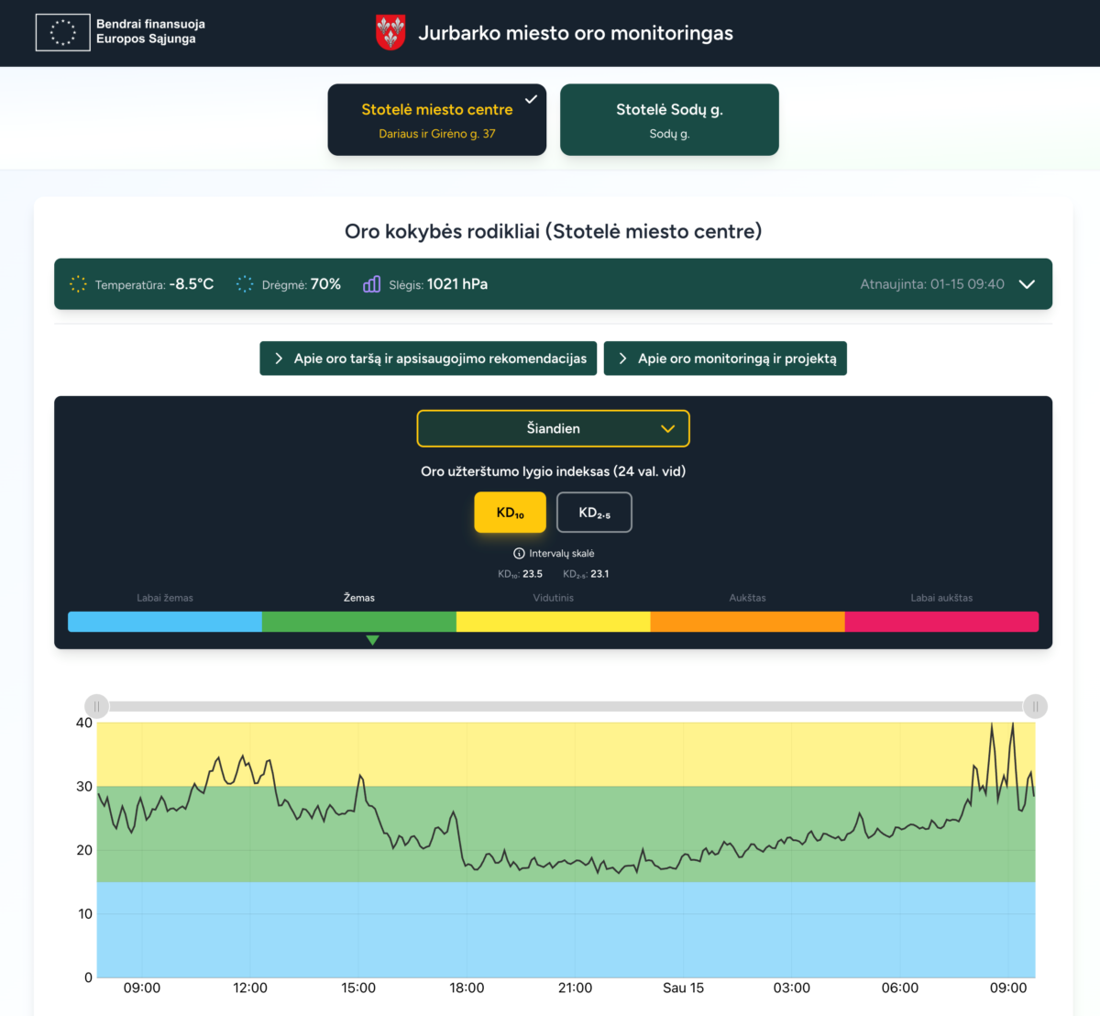1100x1016 pixels.
Task: Click the yellow Vidutinis scale segment
Action: (x=553, y=622)
